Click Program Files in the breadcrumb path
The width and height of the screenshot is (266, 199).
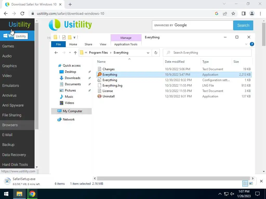click(x=98, y=53)
